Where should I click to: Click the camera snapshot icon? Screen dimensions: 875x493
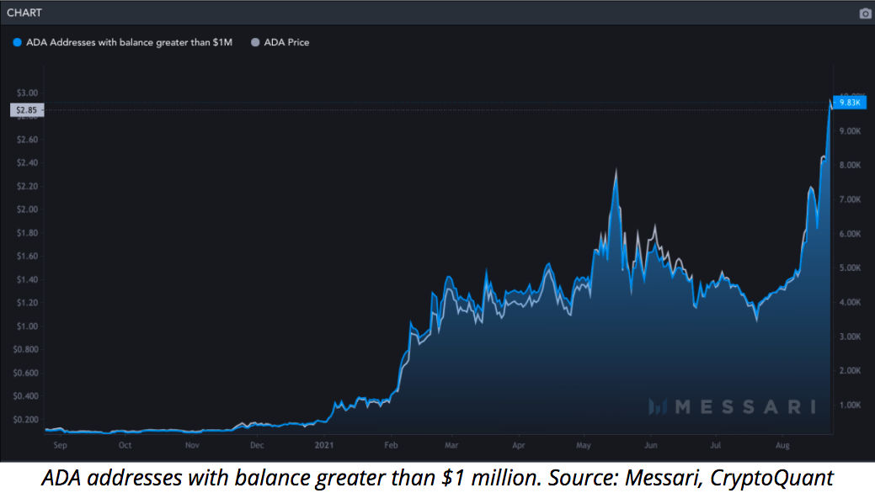click(x=865, y=13)
